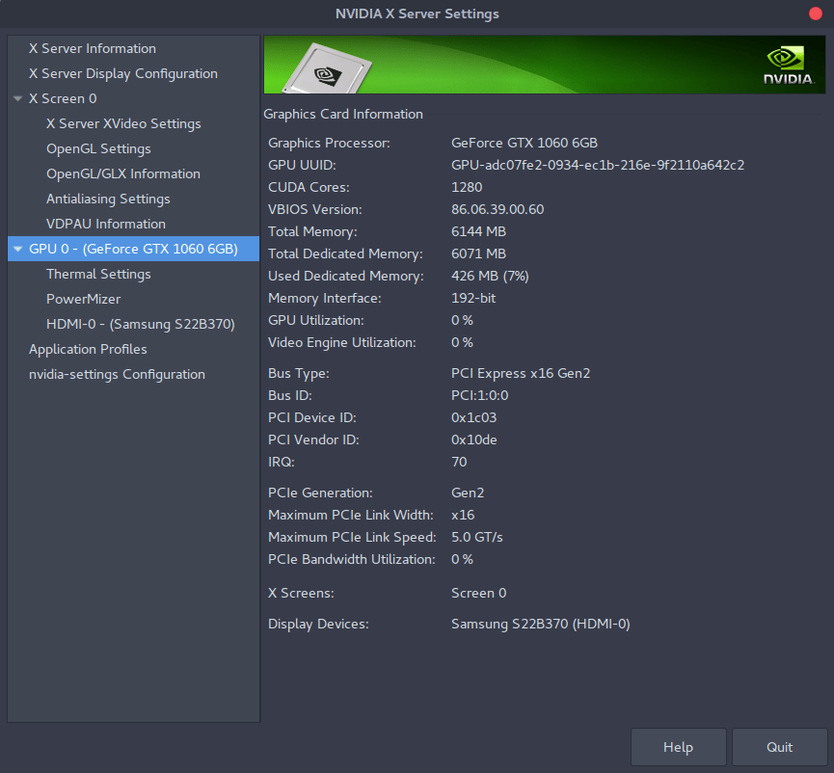Image resolution: width=834 pixels, height=773 pixels.
Task: Open Antialiasing Settings
Action: [108, 199]
